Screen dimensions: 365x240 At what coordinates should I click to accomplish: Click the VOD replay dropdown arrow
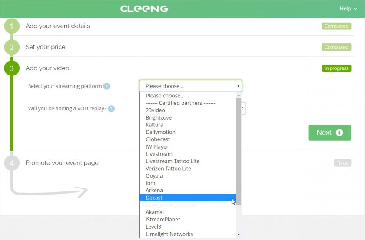coord(242,108)
